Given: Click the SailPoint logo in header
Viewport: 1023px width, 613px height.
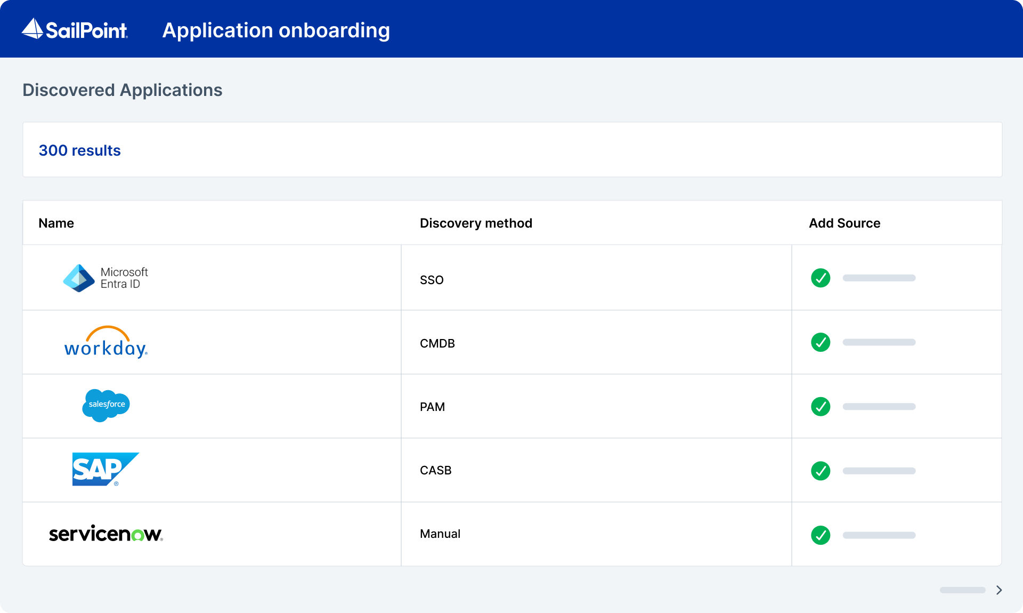Looking at the screenshot, I should [75, 29].
